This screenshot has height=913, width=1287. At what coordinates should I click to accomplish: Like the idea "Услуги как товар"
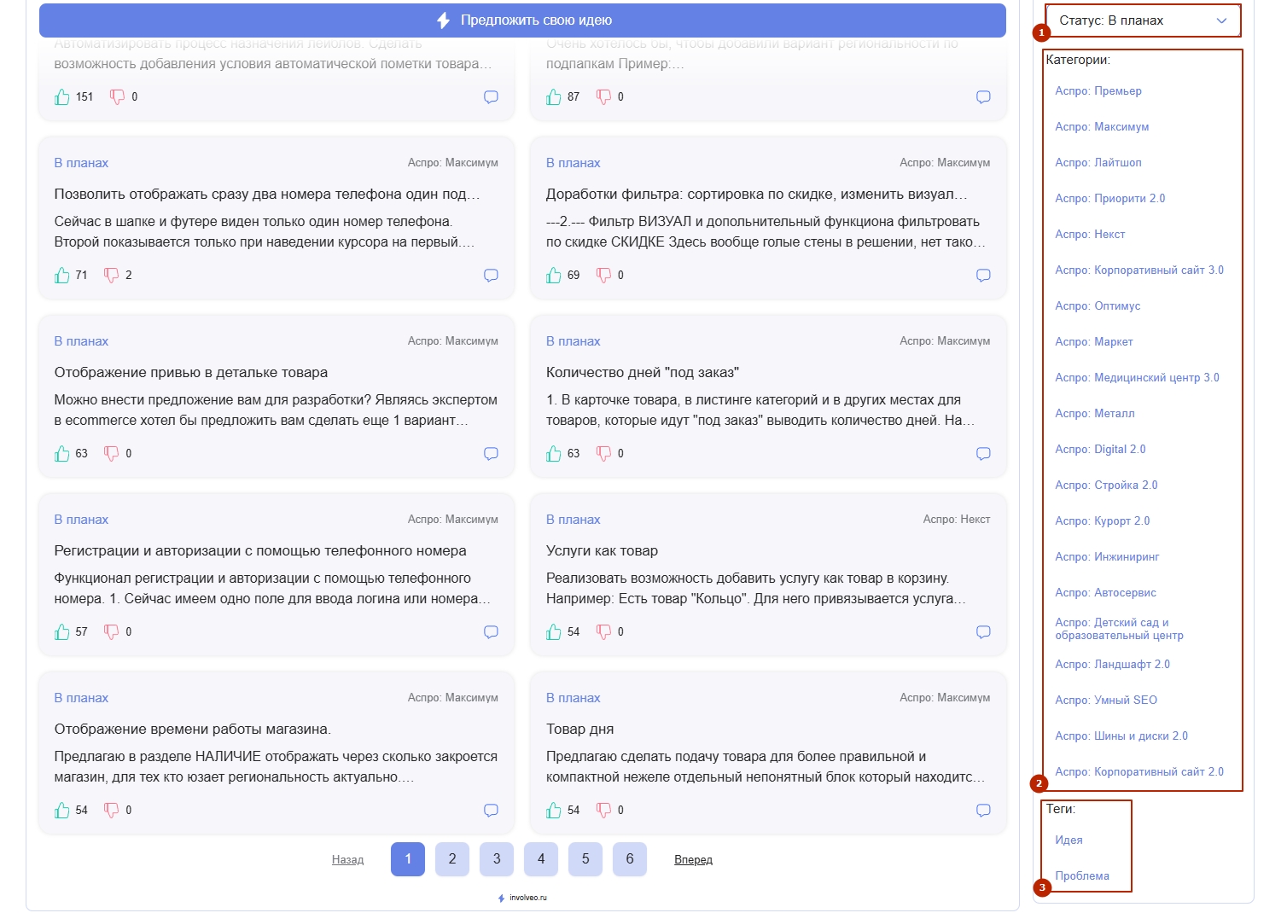pos(554,631)
